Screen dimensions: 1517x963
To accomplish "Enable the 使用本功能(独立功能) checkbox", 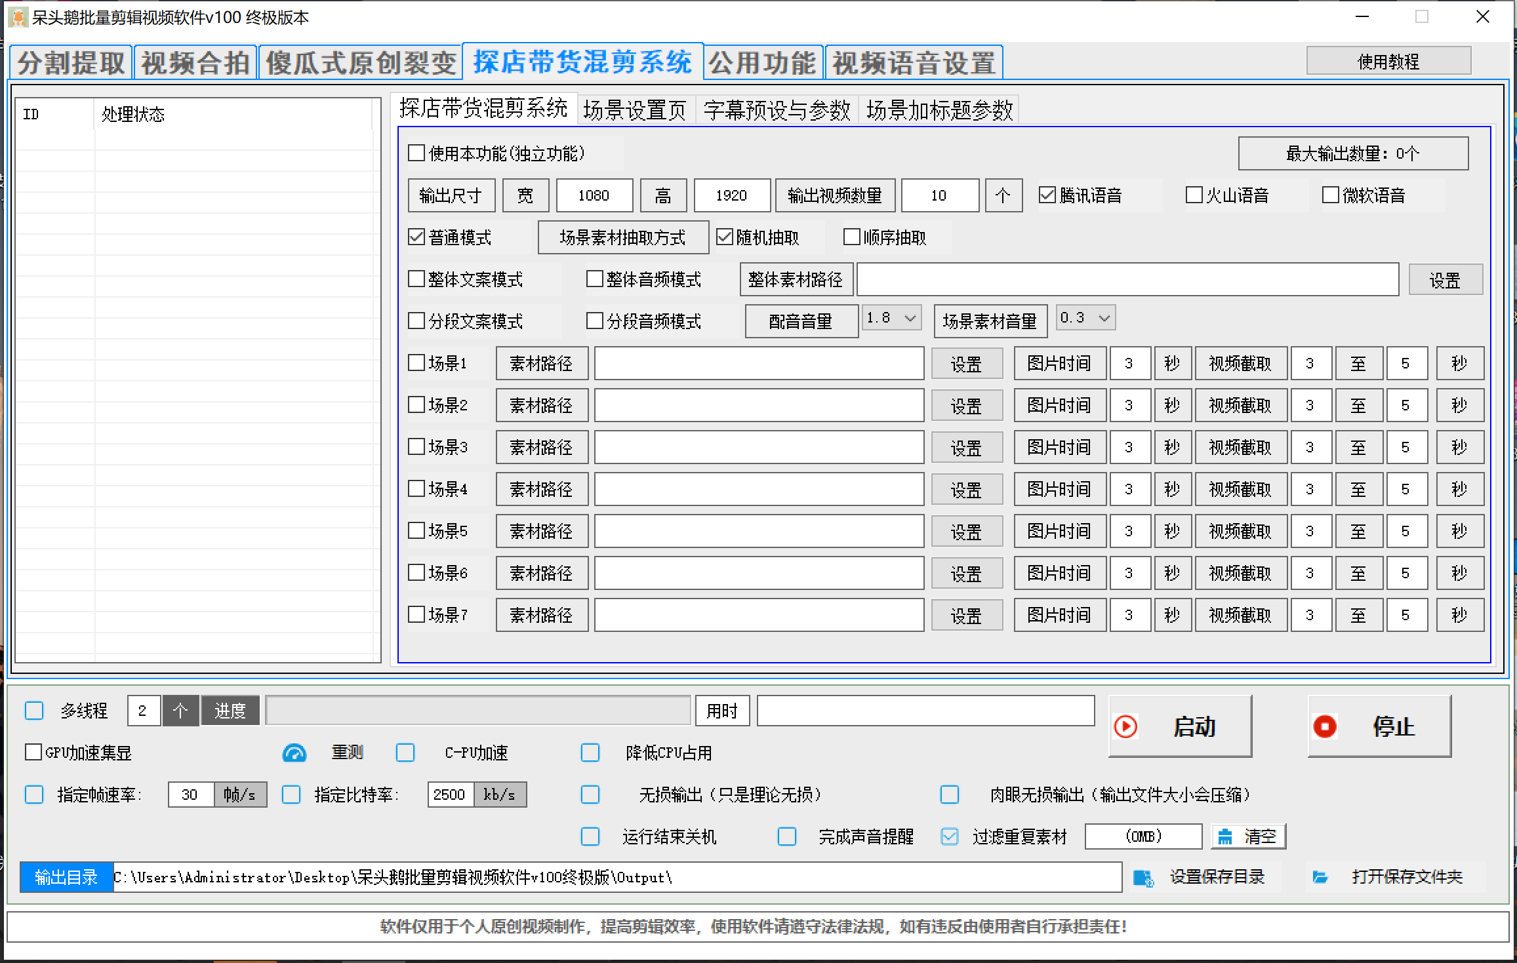I will (416, 153).
